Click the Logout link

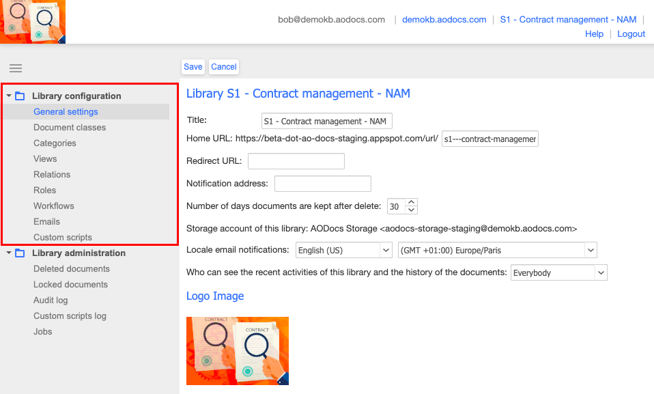point(631,34)
